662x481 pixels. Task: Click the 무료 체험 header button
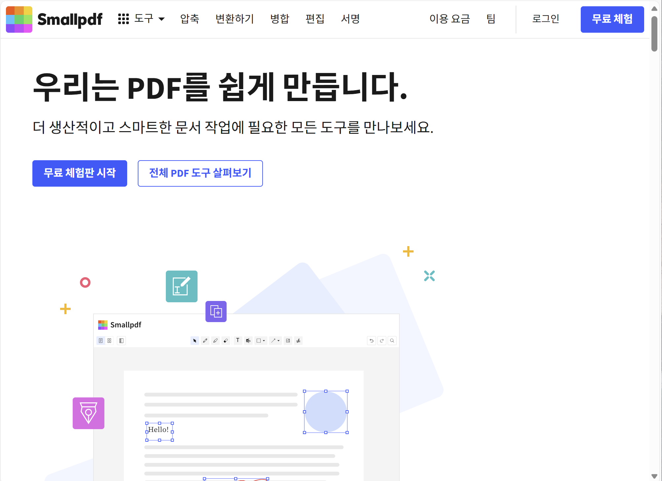tap(612, 19)
